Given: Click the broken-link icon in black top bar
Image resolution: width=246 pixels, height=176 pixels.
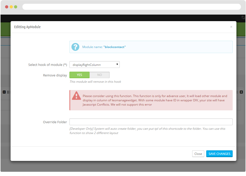Looking at the screenshot, I should 243,17.
